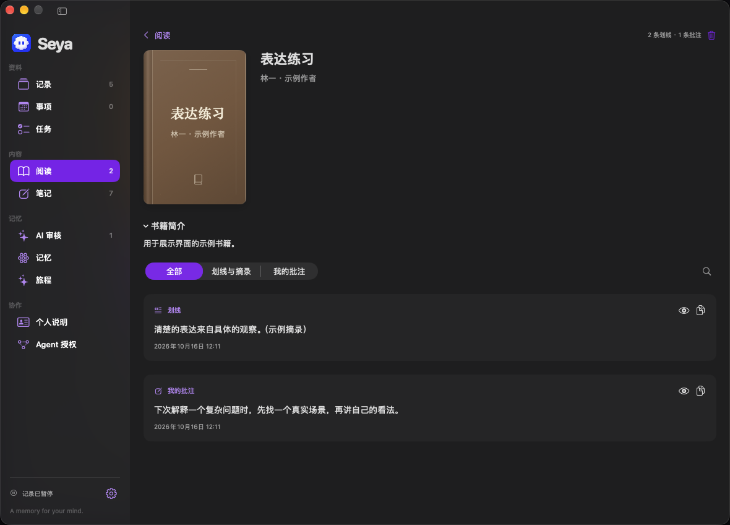Switch to 划线与摘录 tab
The height and width of the screenshot is (525, 730).
click(x=231, y=271)
